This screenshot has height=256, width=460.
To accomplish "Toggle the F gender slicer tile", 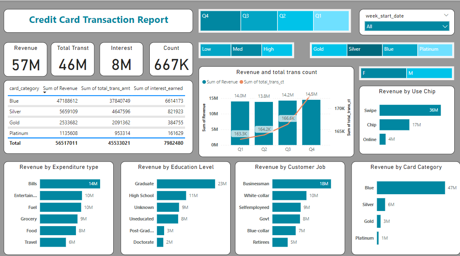I will pyautogui.click(x=383, y=73).
